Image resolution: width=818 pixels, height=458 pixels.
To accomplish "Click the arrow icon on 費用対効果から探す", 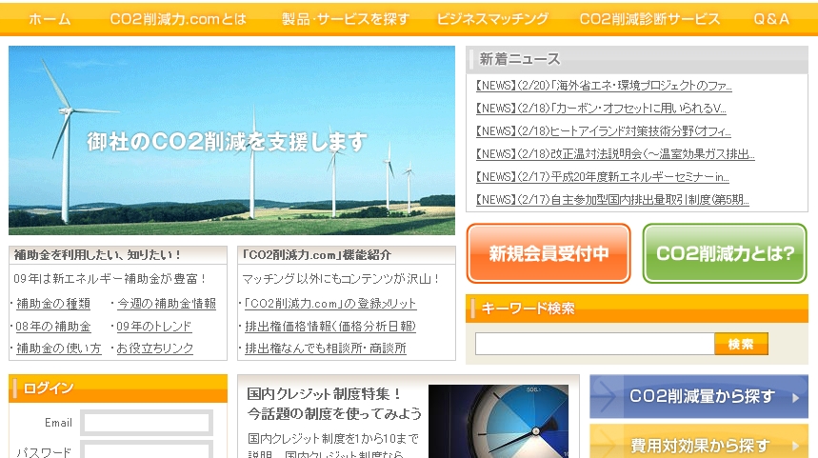I will pos(795,446).
